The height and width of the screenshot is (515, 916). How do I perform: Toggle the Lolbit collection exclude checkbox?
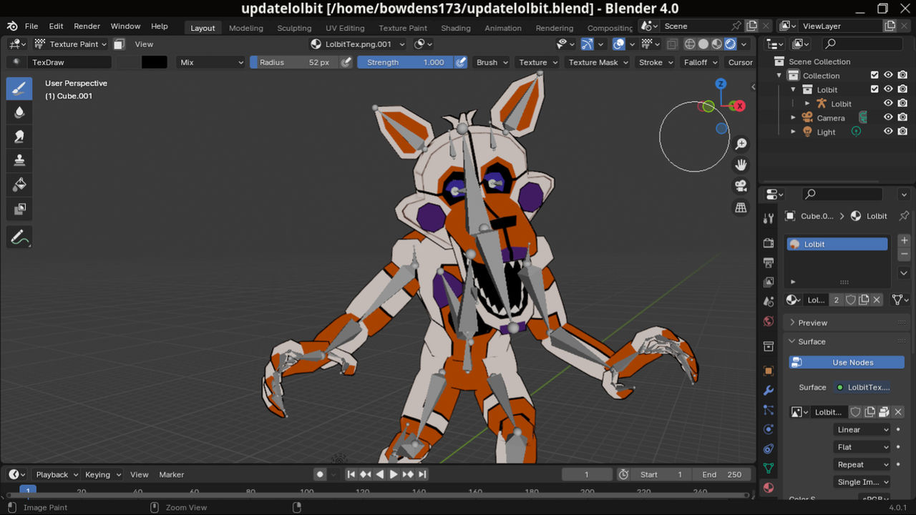[x=874, y=89]
